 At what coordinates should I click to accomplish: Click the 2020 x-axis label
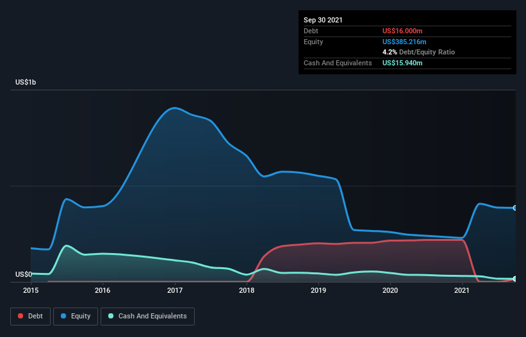coord(390,290)
